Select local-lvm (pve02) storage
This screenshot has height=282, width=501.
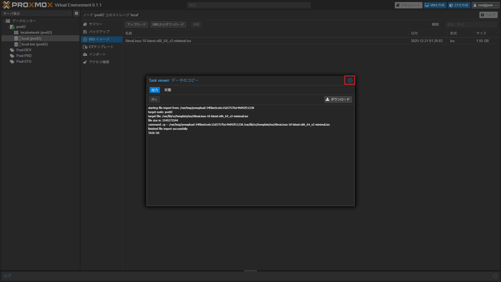point(34,44)
